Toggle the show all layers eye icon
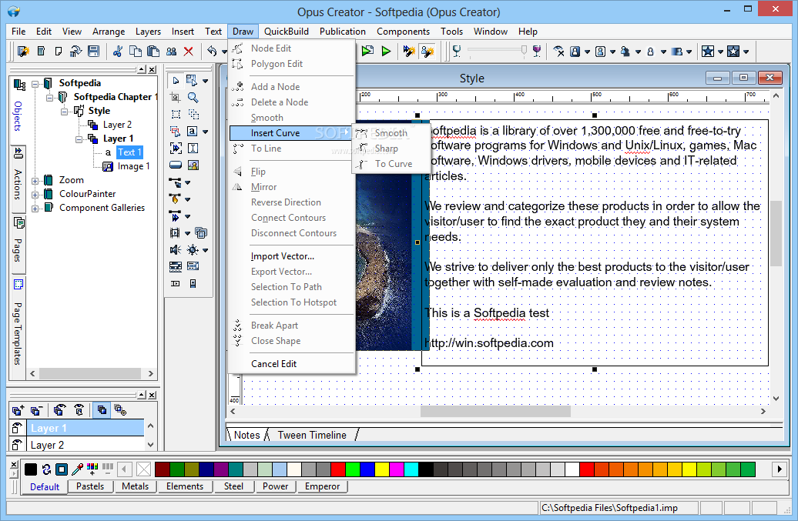 pos(59,410)
